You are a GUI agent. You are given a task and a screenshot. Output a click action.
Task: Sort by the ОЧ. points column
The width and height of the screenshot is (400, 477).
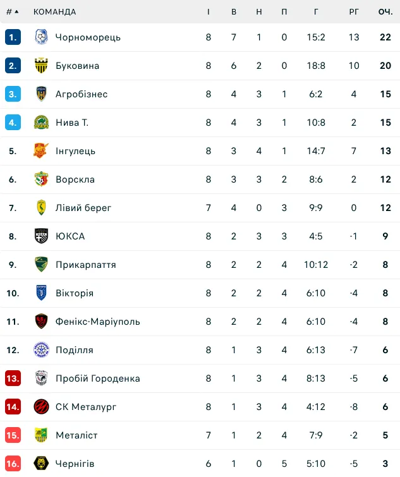point(385,12)
